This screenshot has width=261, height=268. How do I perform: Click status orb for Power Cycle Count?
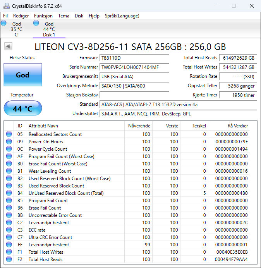tap(9, 149)
